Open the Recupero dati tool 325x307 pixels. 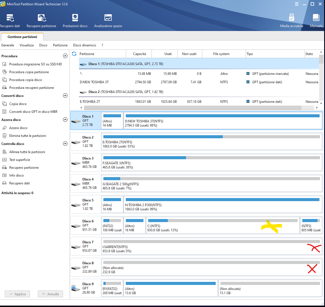coord(10,21)
